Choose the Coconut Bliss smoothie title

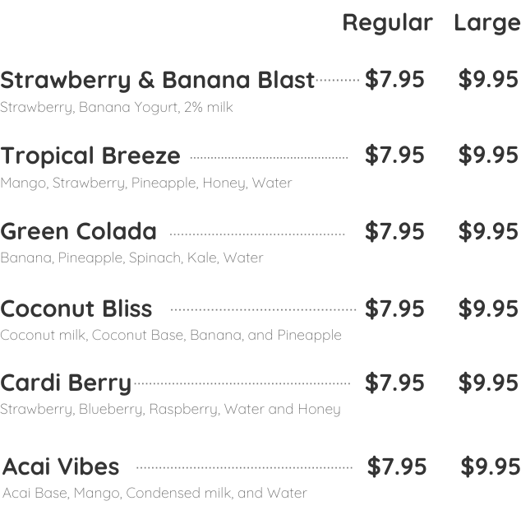coord(76,309)
